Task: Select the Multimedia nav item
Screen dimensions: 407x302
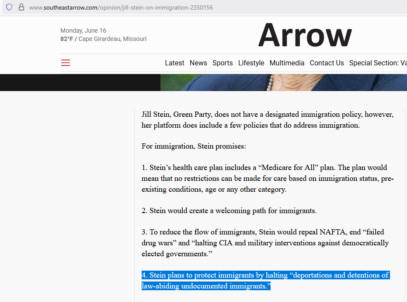Action: 287,63
